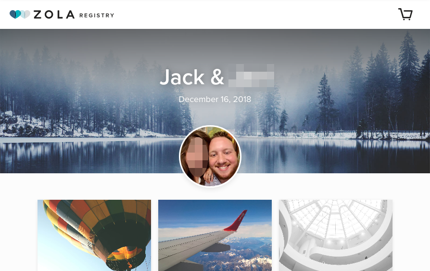The width and height of the screenshot is (430, 271).
Task: Click the ZOLA wordmark in the header
Action: point(54,14)
